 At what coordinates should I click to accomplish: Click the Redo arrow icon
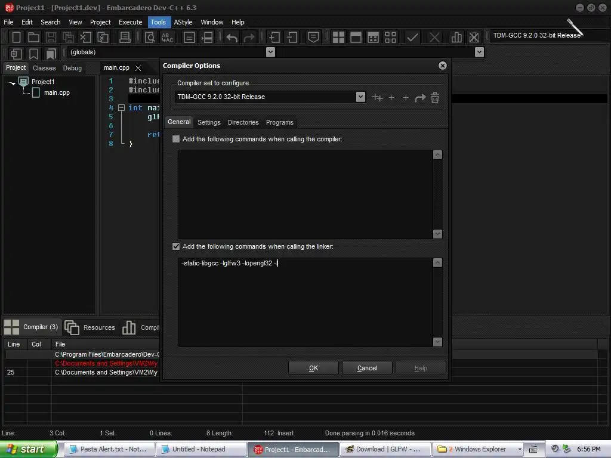[x=249, y=38]
